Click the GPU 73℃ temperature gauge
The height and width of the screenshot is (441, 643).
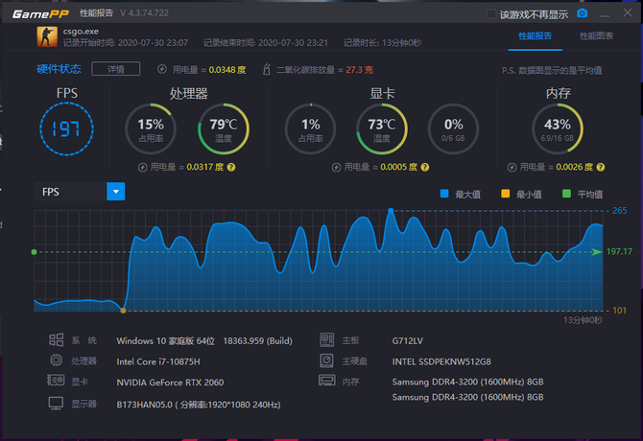(x=382, y=129)
